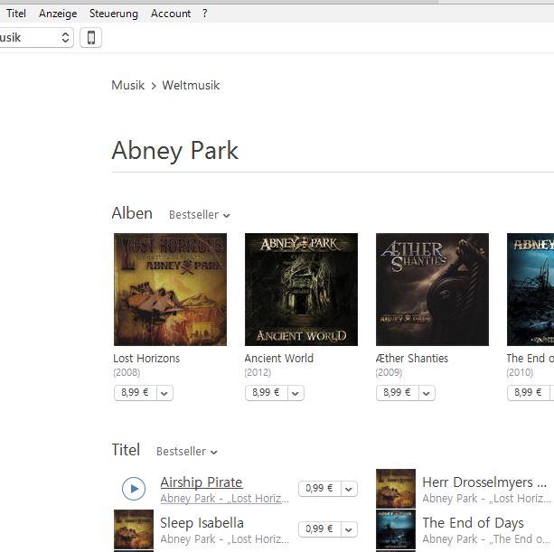Open The End of Days song title

(473, 523)
